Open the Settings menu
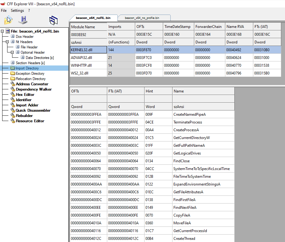 [x=17, y=11]
